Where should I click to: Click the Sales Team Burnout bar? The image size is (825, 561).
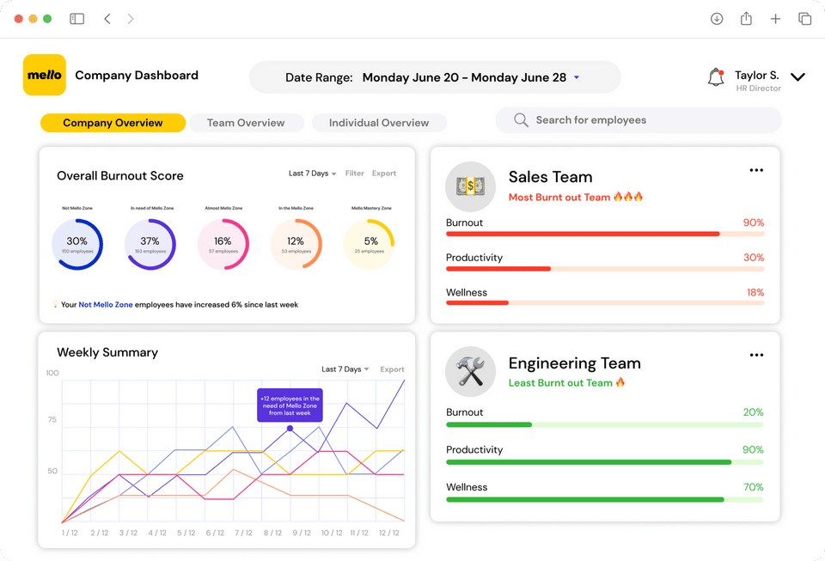(x=605, y=234)
